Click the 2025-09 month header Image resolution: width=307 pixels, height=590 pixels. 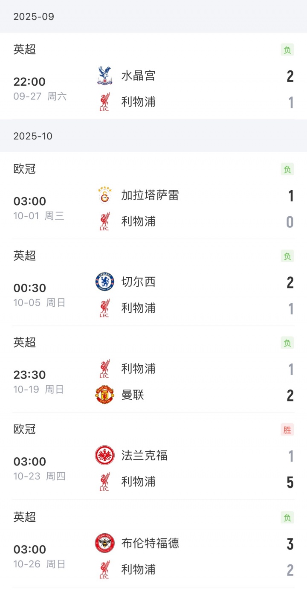pos(34,17)
